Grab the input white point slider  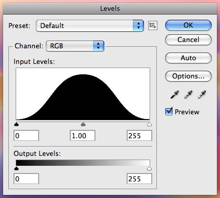point(149,124)
